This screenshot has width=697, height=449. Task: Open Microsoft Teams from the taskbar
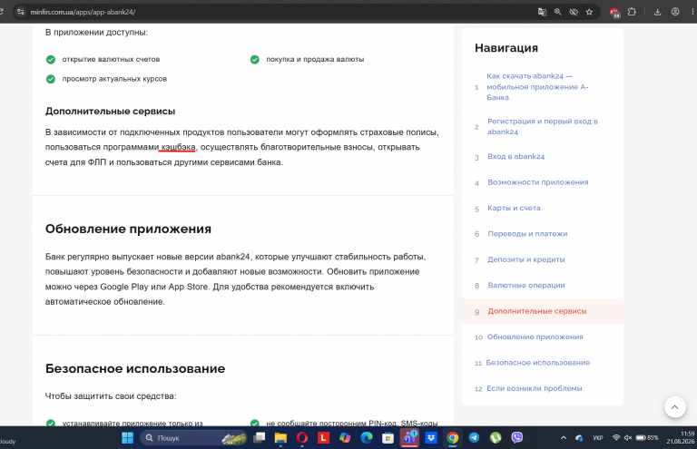[x=409, y=438]
